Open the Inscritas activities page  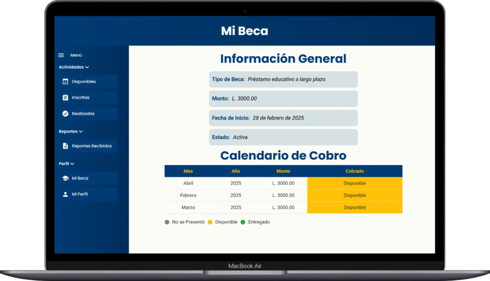[x=81, y=98]
